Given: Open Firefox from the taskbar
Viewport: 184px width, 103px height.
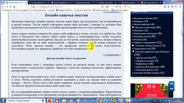Looking at the screenshot, I should (x=50, y=100).
